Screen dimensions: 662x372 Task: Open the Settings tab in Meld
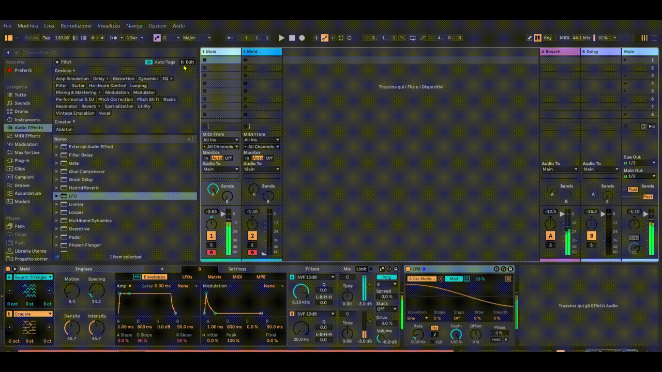pyautogui.click(x=237, y=269)
